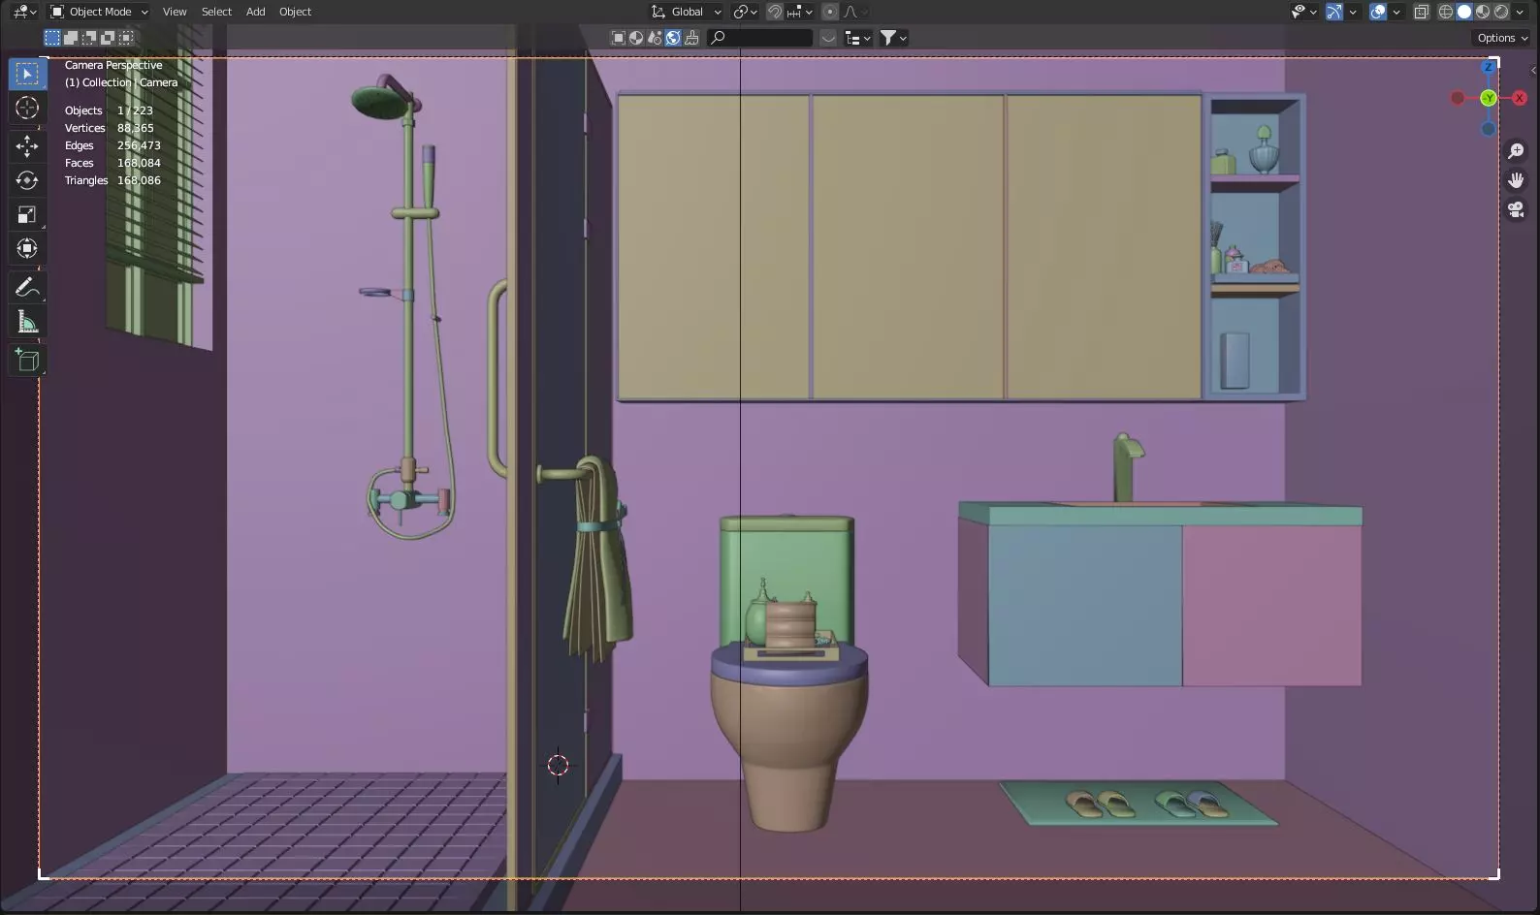Screen dimensions: 1540x915
Task: Activate the Add Cube tool
Action: tap(27, 361)
